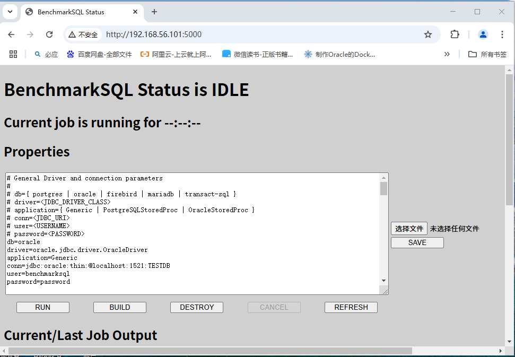
Task: Click the back navigation arrow
Action: click(x=11, y=34)
